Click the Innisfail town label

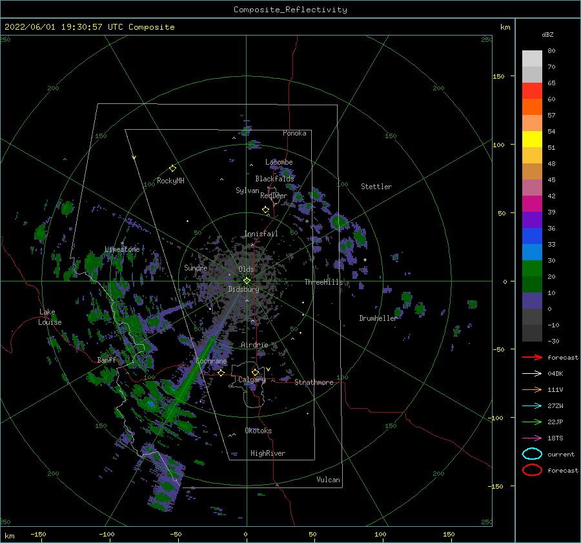click(261, 234)
